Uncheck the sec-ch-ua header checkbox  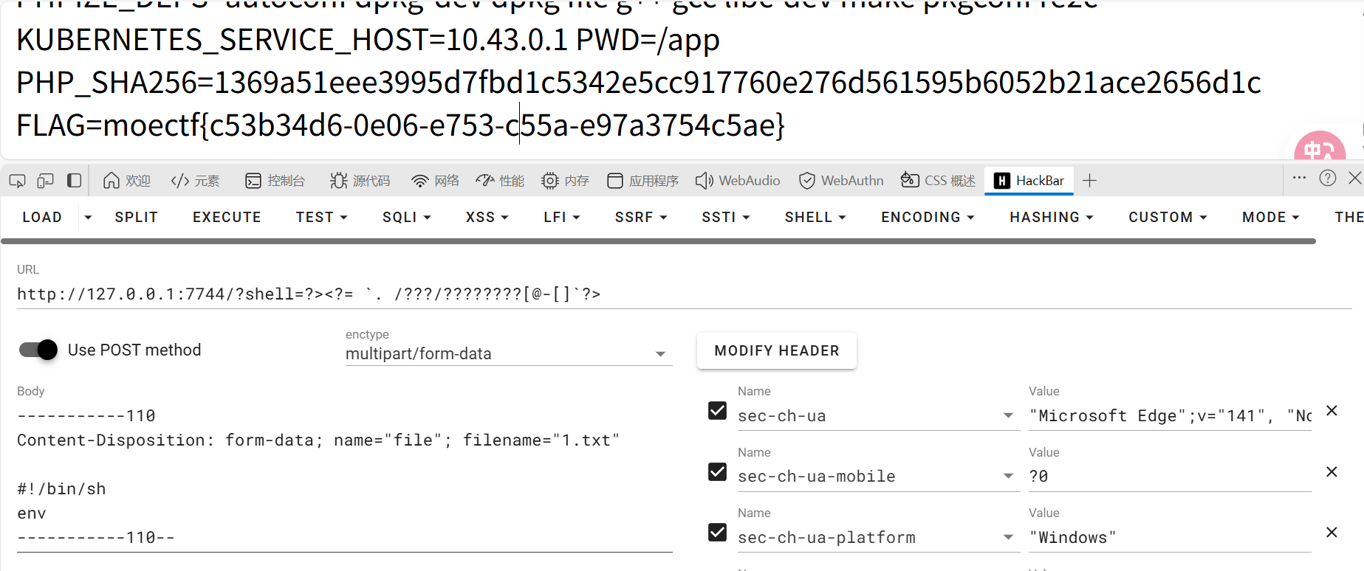[x=717, y=410]
